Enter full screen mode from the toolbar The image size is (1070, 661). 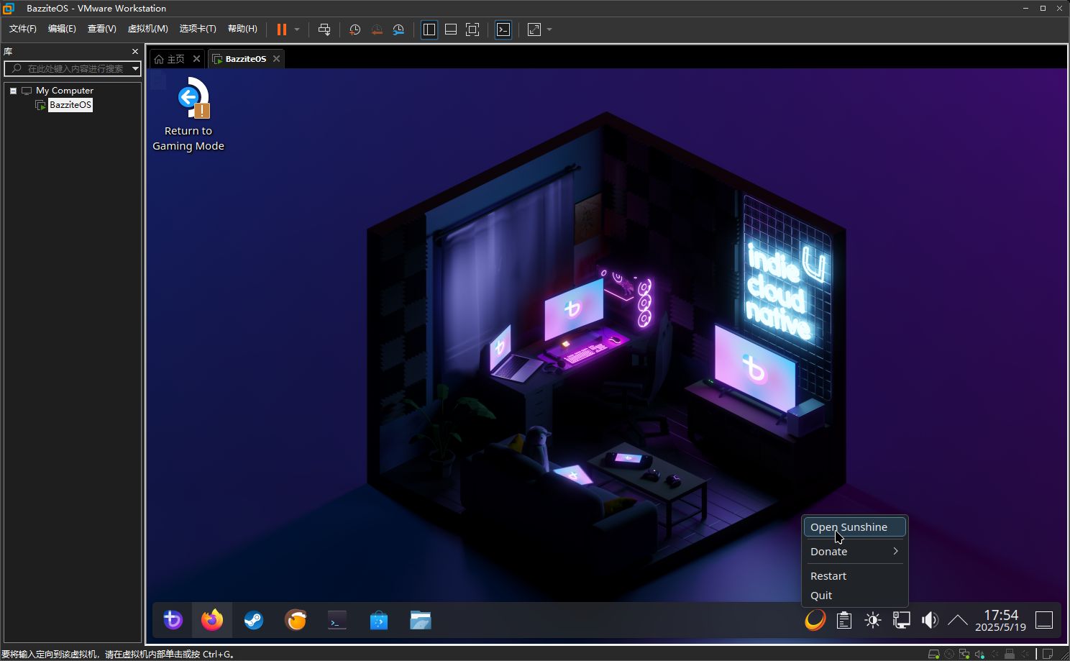tap(472, 29)
